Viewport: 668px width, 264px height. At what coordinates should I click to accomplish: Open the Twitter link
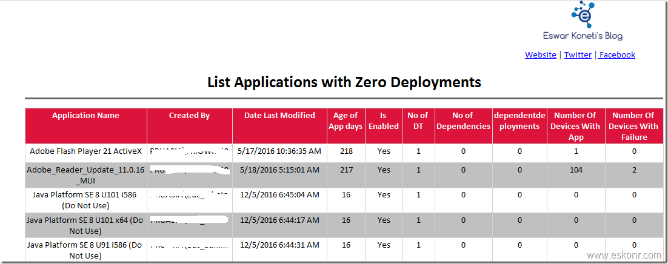pyautogui.click(x=578, y=54)
